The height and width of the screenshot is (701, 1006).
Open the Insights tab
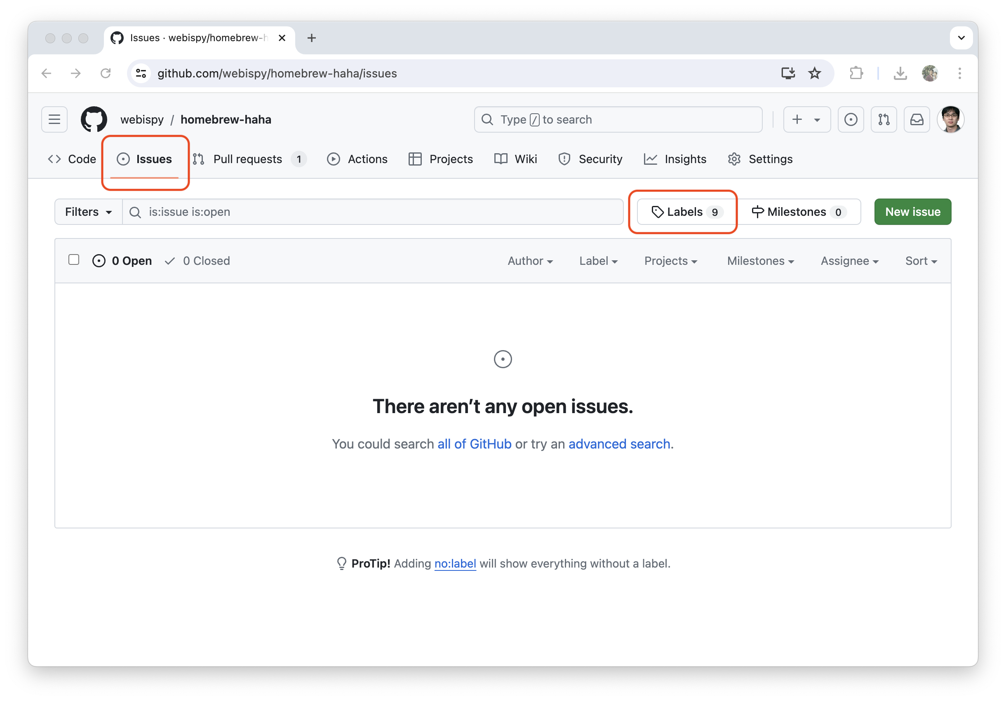point(675,159)
